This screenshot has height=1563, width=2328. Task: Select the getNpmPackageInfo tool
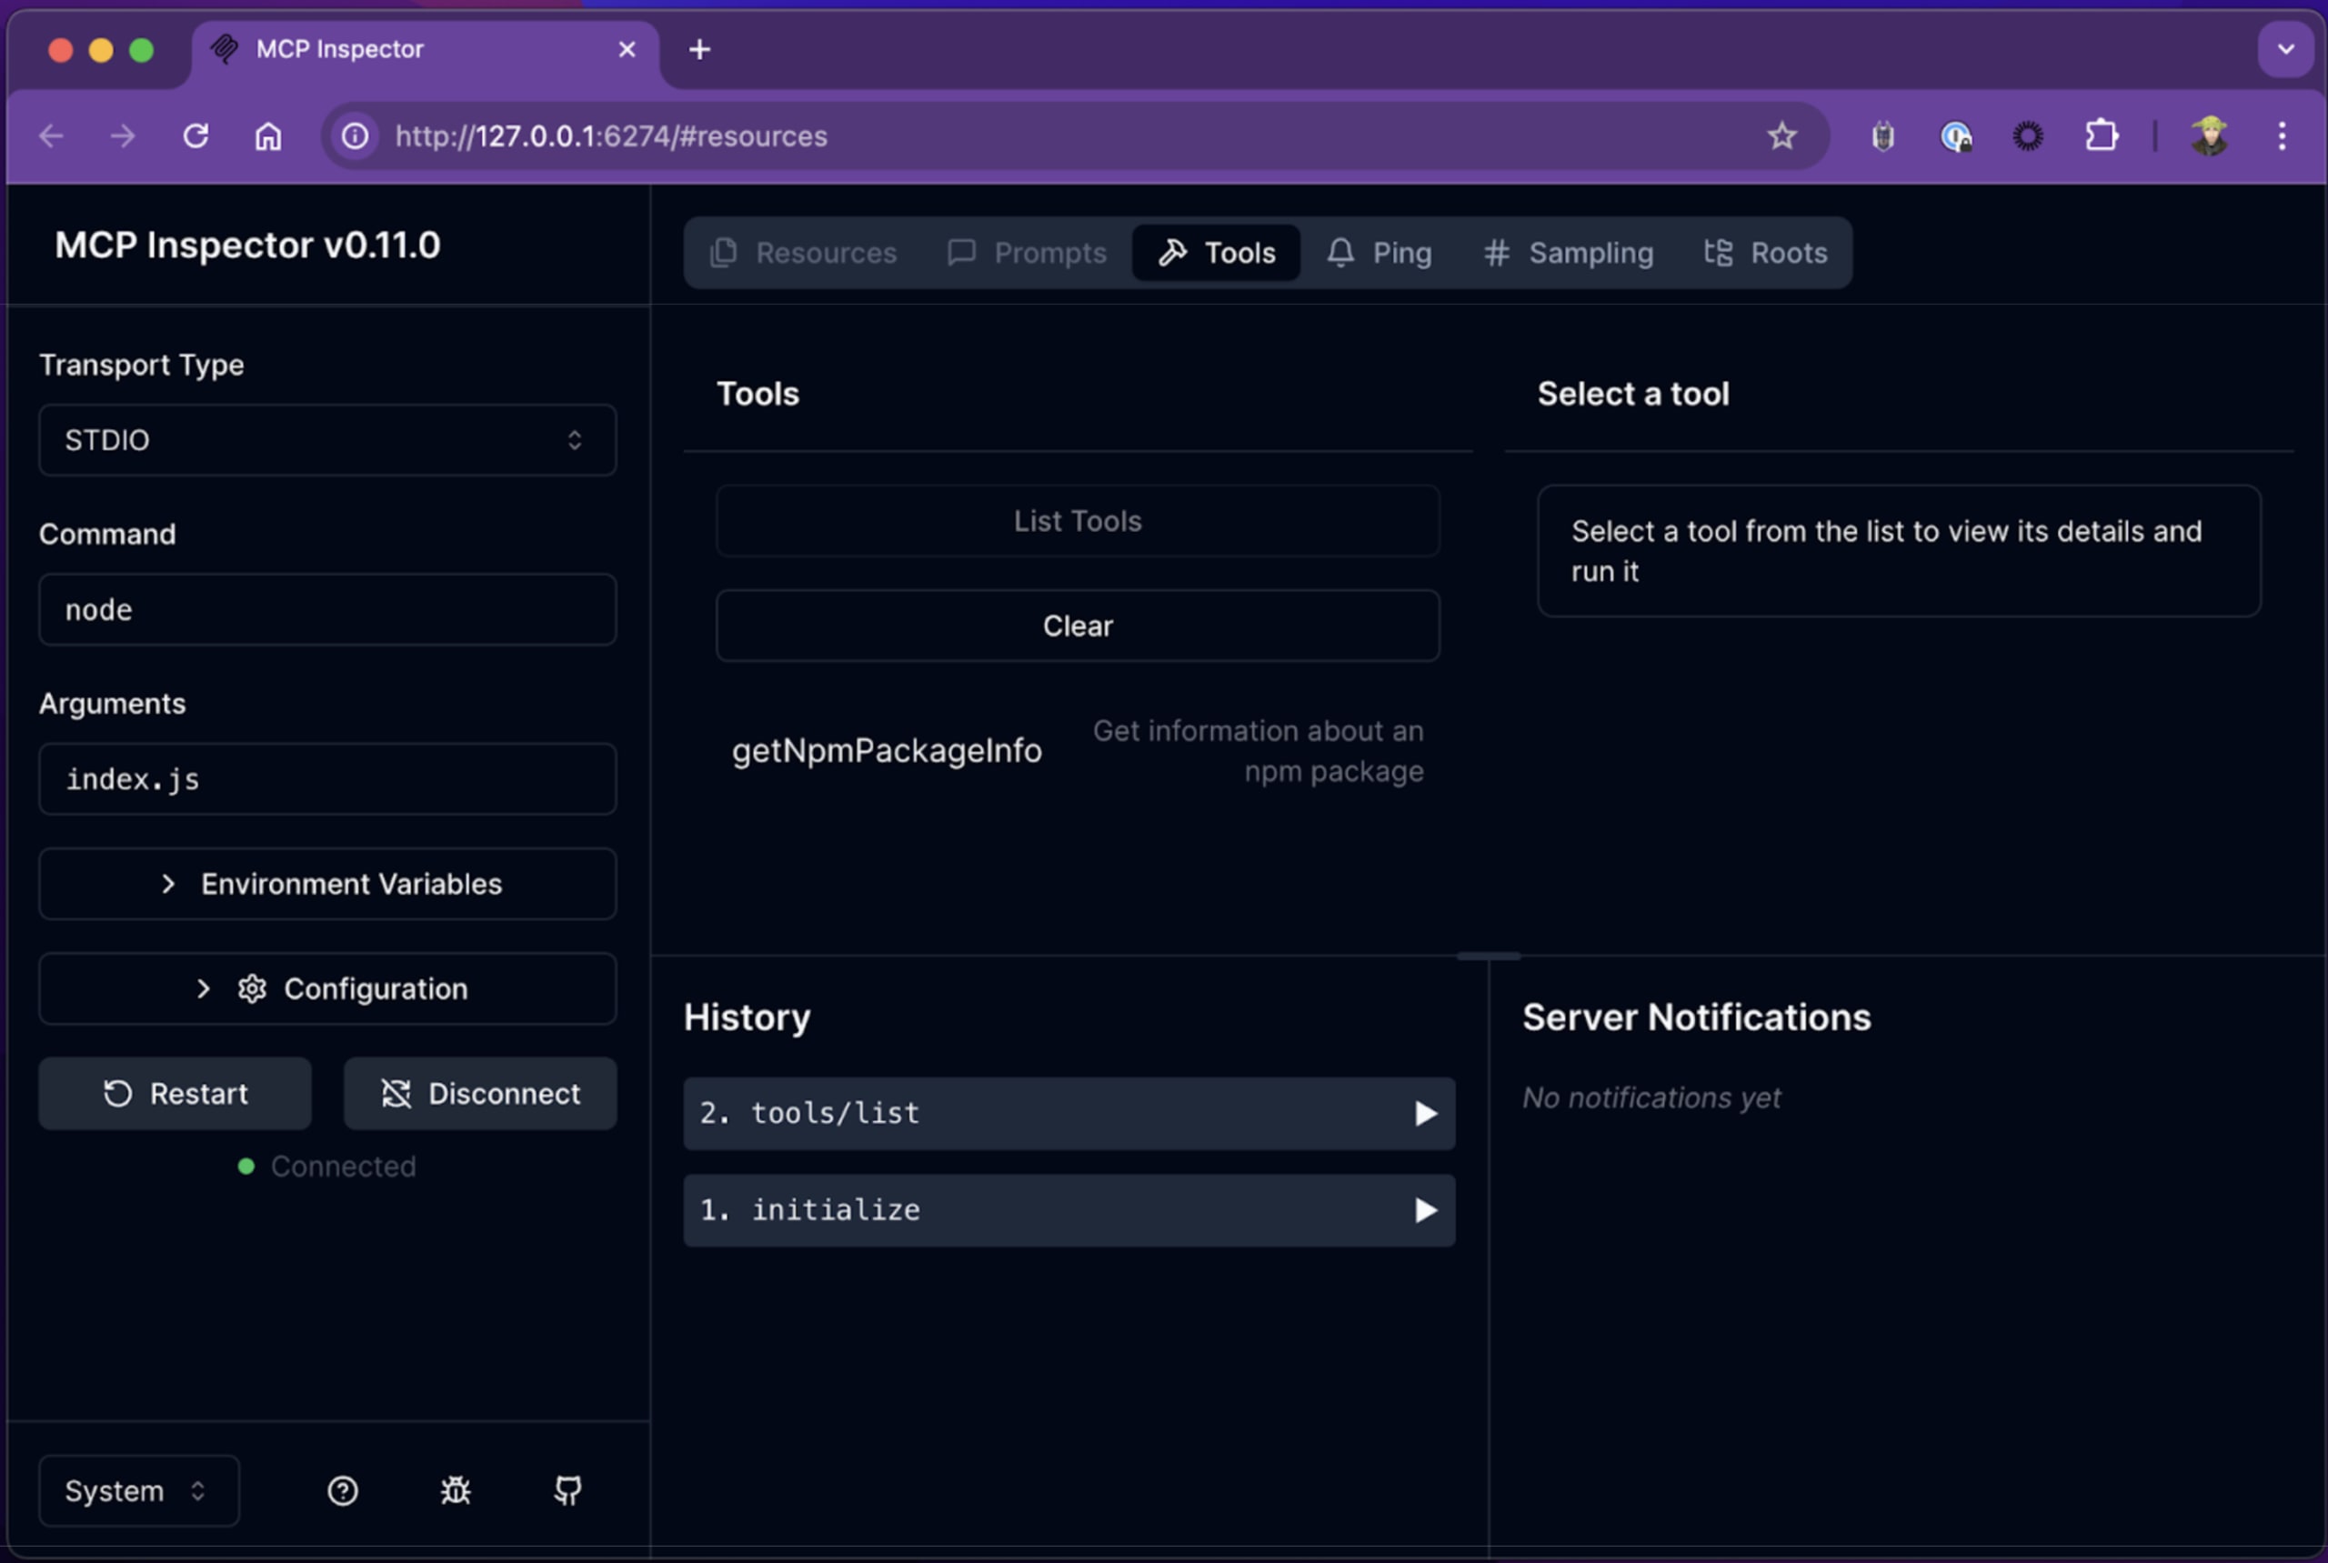click(1078, 751)
